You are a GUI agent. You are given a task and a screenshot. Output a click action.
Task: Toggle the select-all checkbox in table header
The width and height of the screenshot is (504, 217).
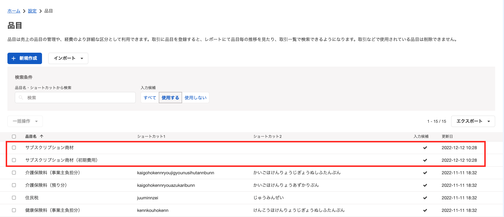point(14,137)
